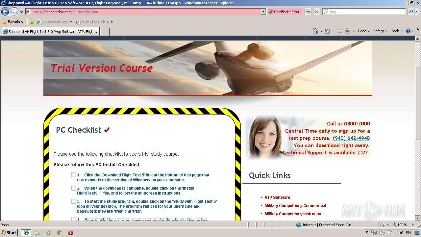The height and width of the screenshot is (237, 421).
Task: Tick checkbox for step 1 Download Flight Test 5
Action: (74, 175)
